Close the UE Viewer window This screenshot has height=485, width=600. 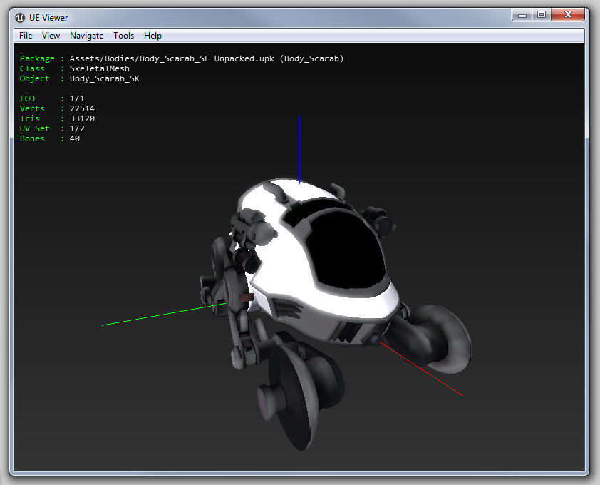tap(567, 14)
